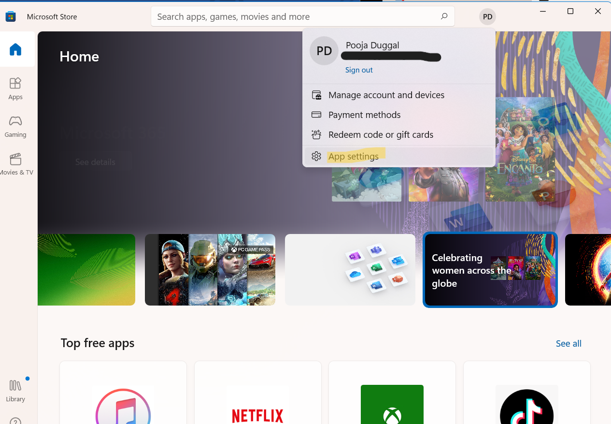
Task: Click the PD profile avatar button
Action: 487,17
